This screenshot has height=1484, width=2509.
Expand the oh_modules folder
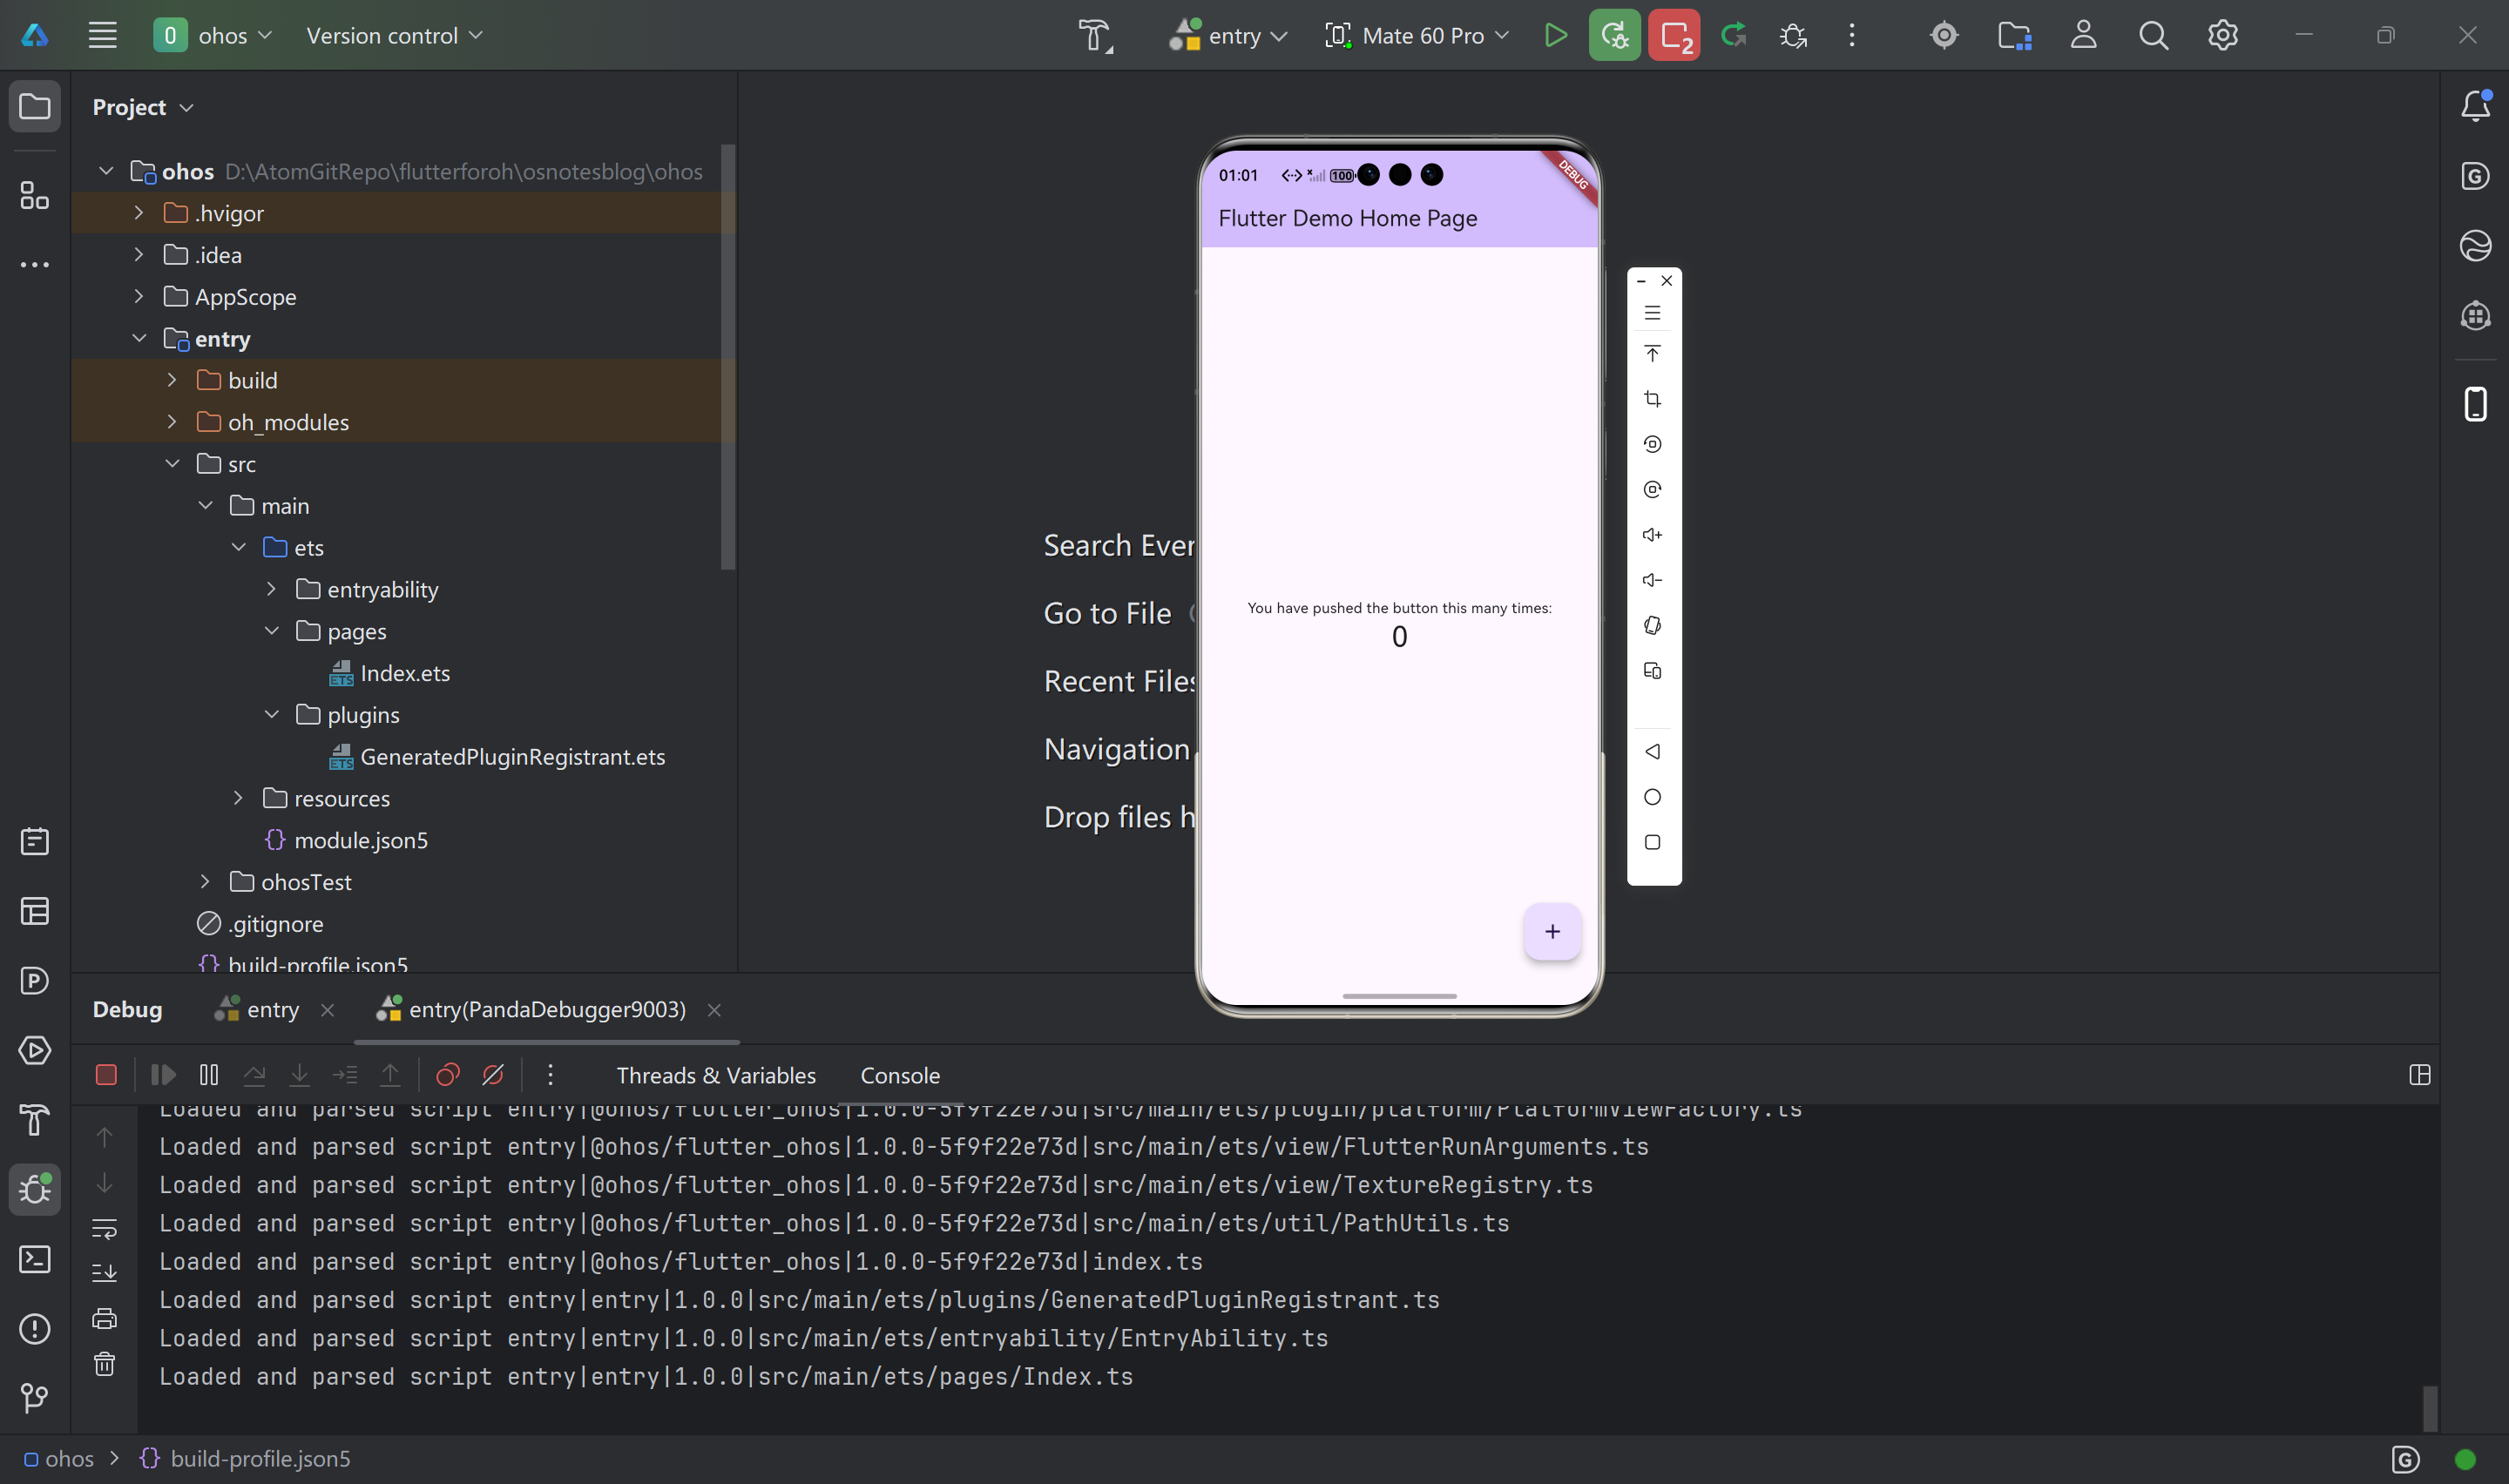(x=172, y=422)
